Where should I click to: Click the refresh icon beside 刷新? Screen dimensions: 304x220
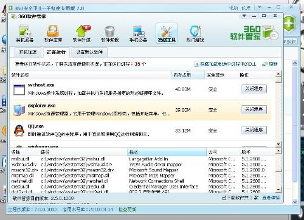[264, 64]
